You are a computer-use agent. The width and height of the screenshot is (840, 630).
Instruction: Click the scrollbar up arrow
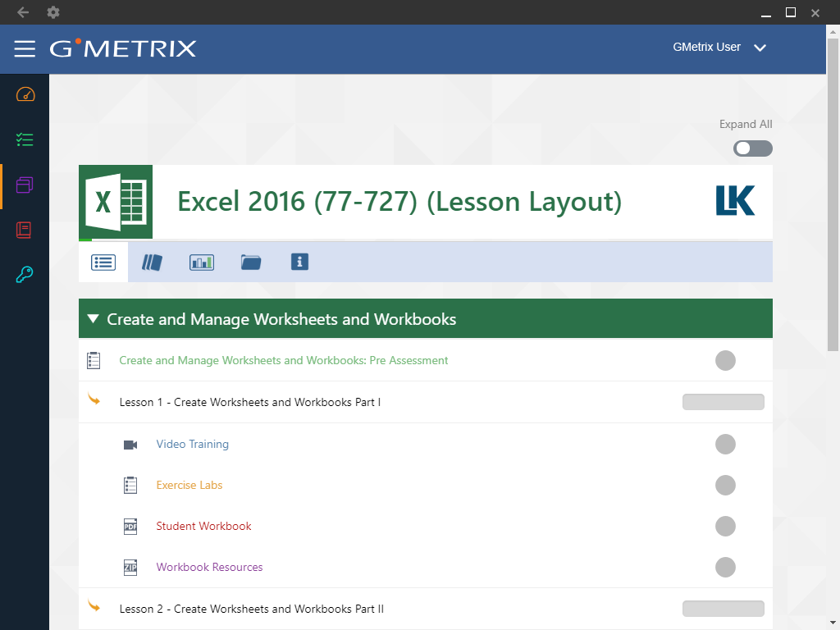click(833, 32)
